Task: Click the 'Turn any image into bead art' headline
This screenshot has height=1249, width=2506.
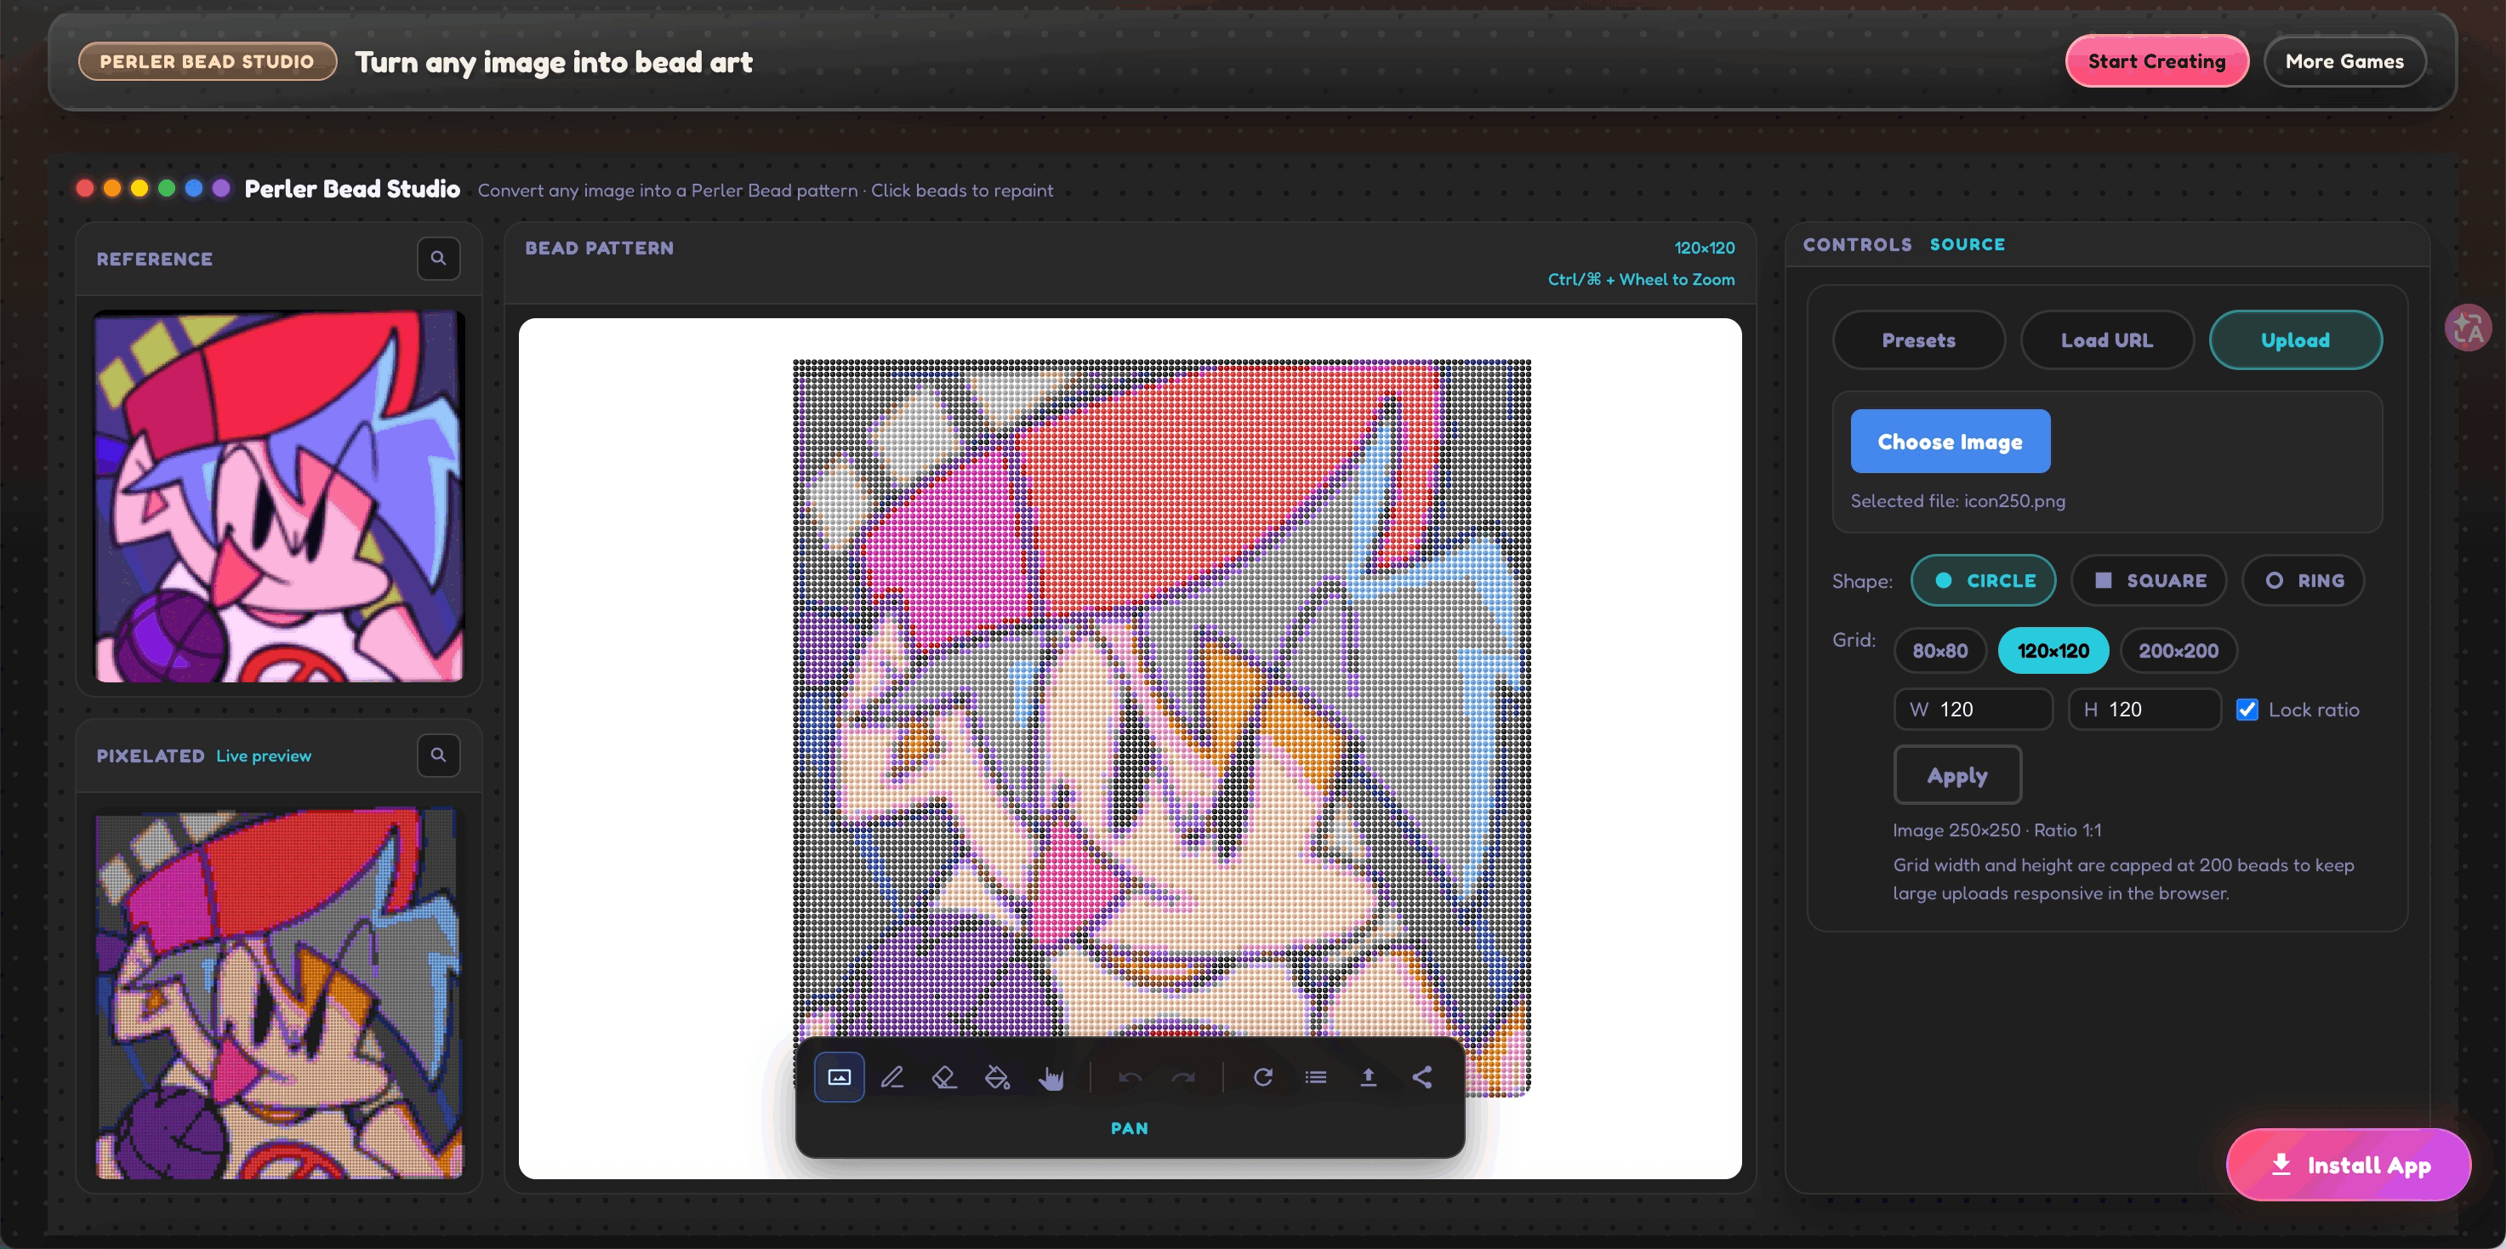Action: tap(554, 62)
